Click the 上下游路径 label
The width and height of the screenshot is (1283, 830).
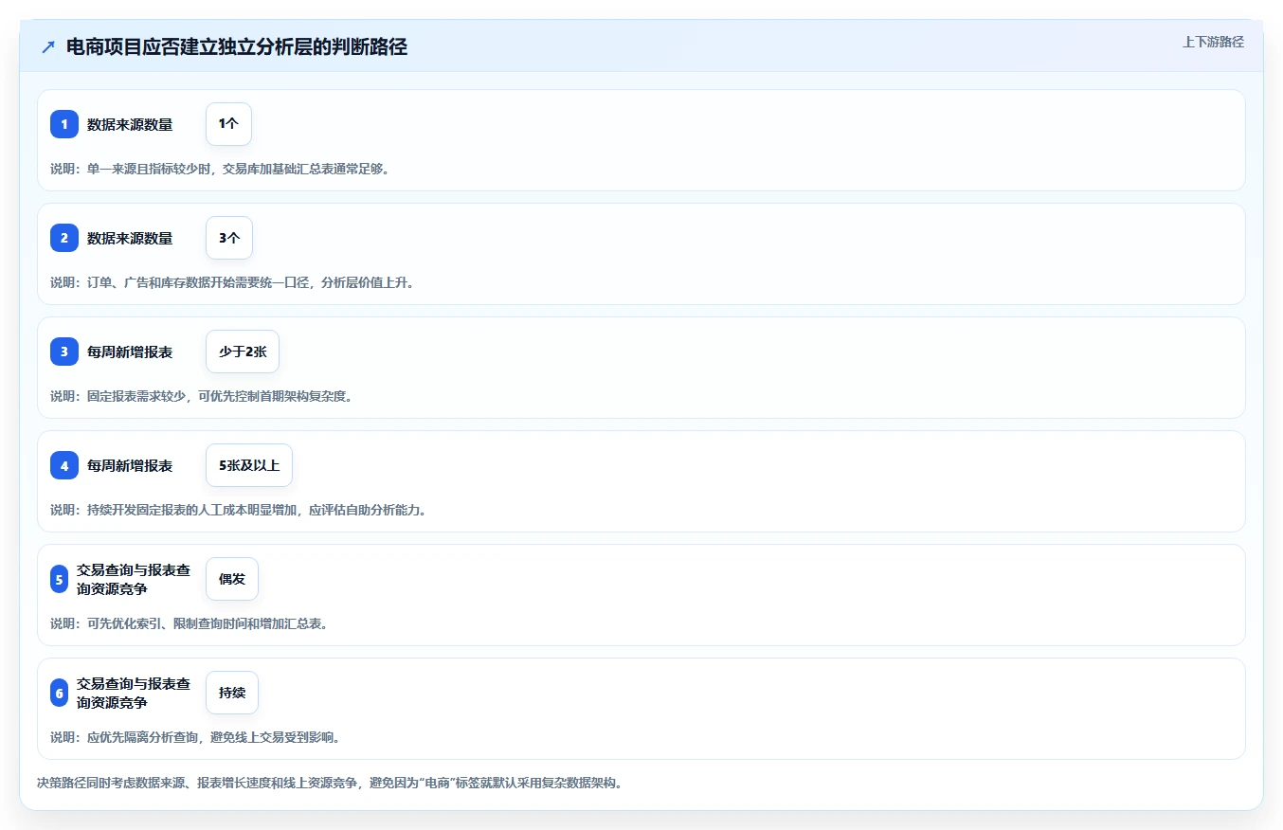point(1213,42)
